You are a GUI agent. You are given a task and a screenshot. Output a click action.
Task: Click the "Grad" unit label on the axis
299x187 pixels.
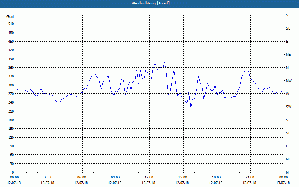[x=10, y=17]
